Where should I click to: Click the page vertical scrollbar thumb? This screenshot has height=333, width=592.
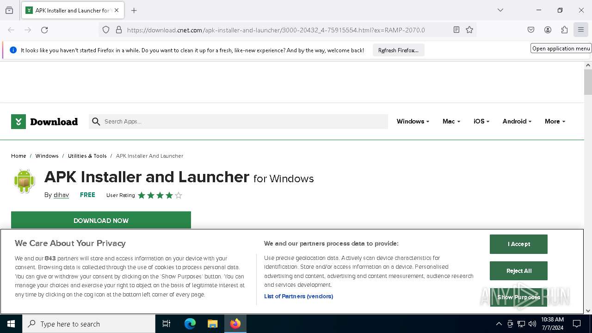(x=588, y=82)
